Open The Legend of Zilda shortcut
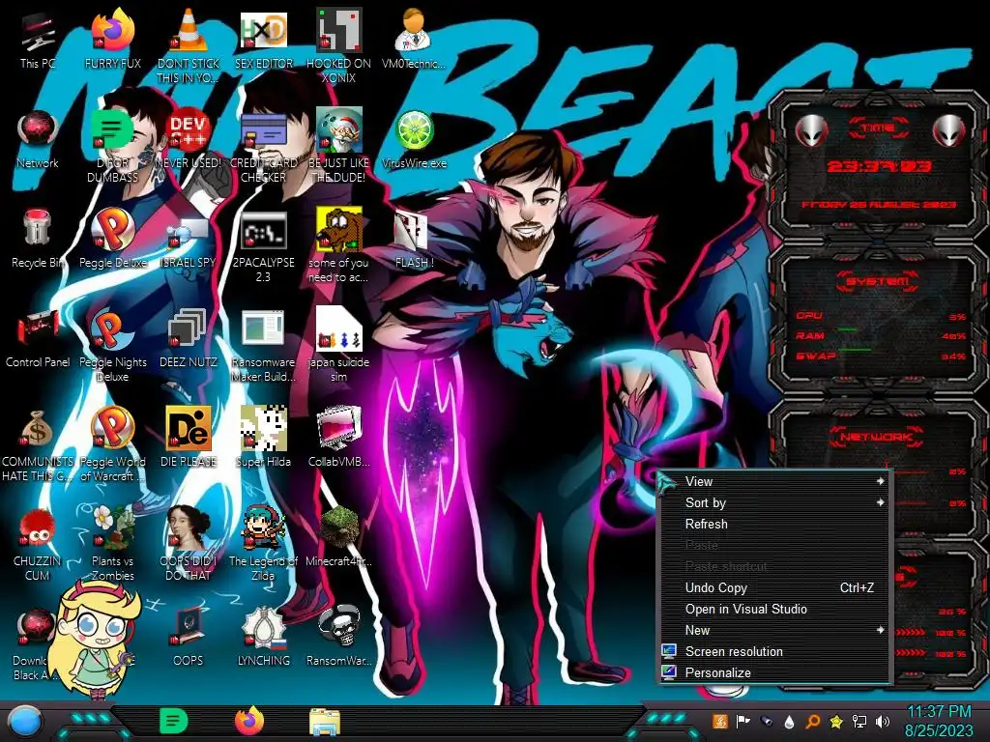Screen dimensions: 990x742 point(263,543)
